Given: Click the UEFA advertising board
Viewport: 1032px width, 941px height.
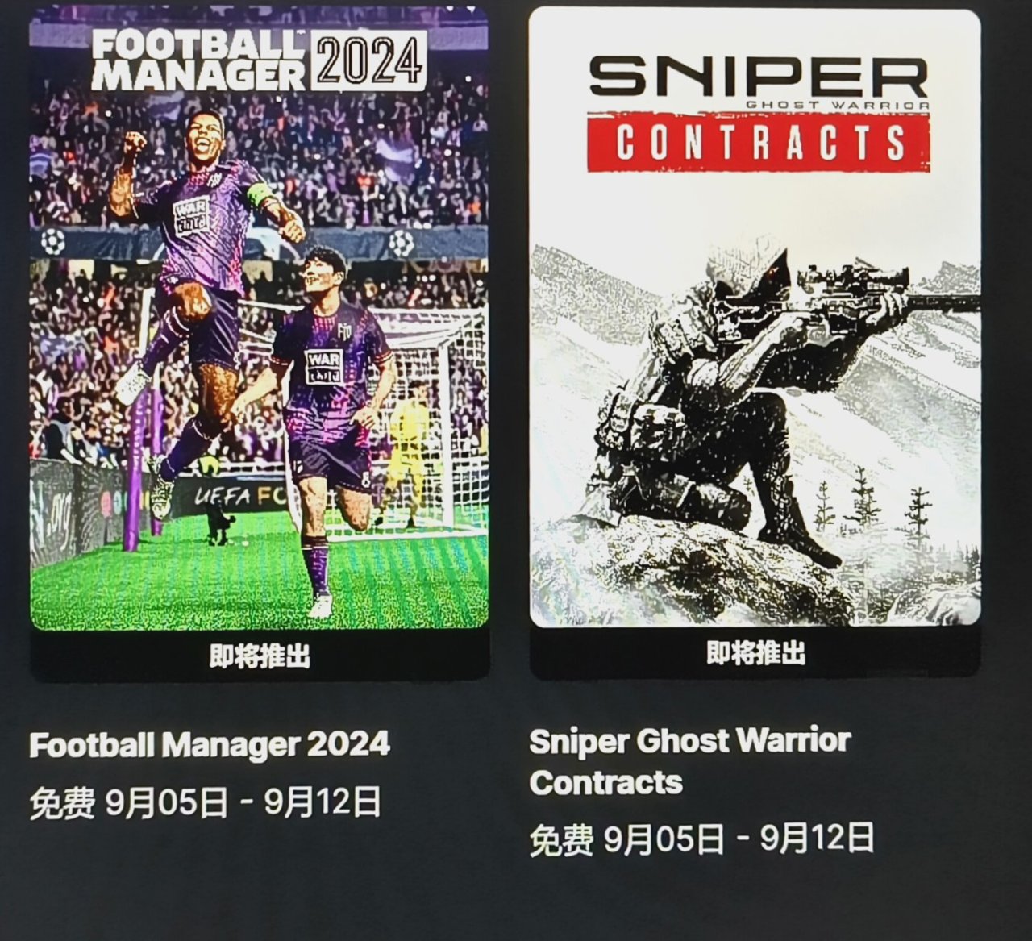Looking at the screenshot, I should 230,498.
